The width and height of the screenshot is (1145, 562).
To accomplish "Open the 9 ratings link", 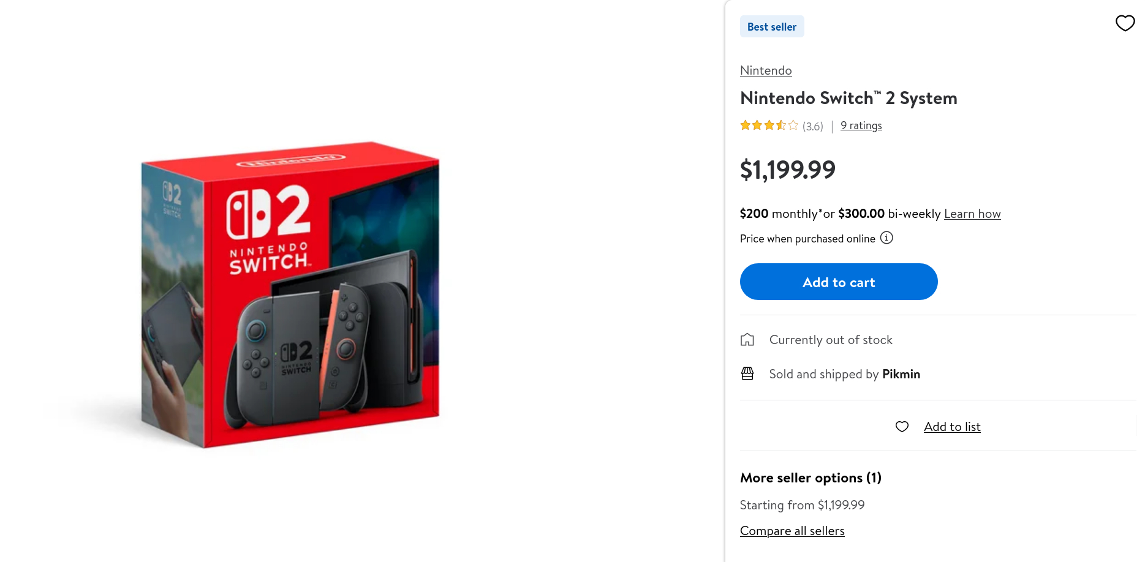I will tap(861, 126).
